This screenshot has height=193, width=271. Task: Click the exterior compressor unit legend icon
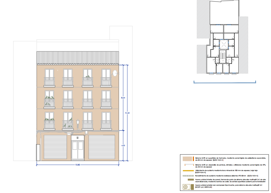(x=187, y=187)
